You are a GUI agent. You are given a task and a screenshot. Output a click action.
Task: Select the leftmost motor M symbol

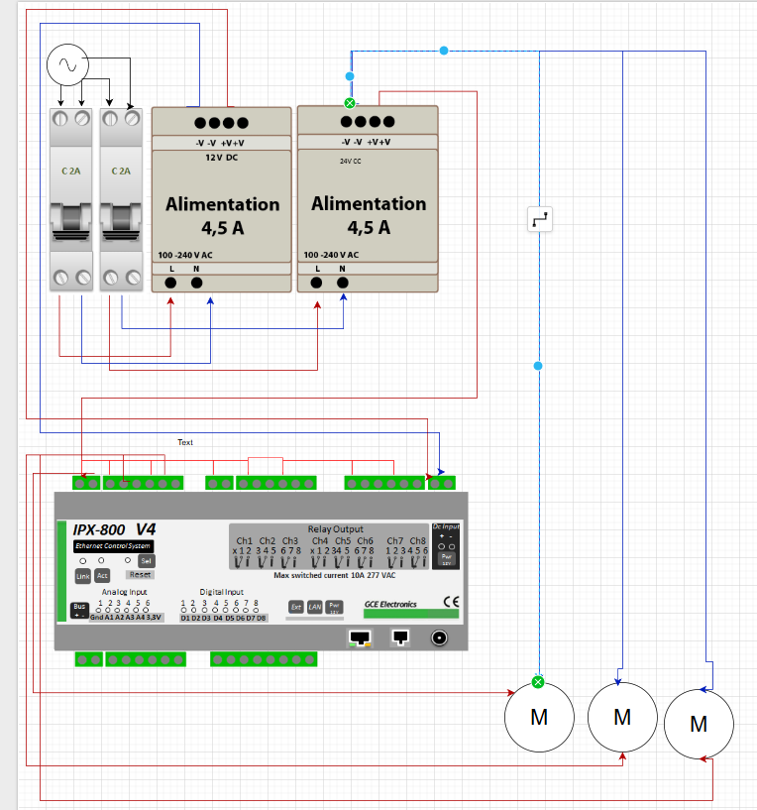[x=539, y=718]
